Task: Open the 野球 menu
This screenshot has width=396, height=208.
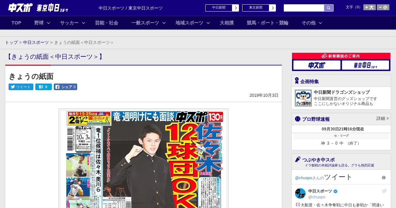Action: [x=39, y=23]
